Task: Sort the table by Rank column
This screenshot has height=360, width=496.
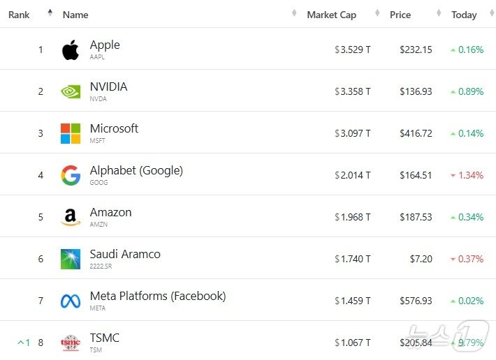Action: click(x=19, y=15)
